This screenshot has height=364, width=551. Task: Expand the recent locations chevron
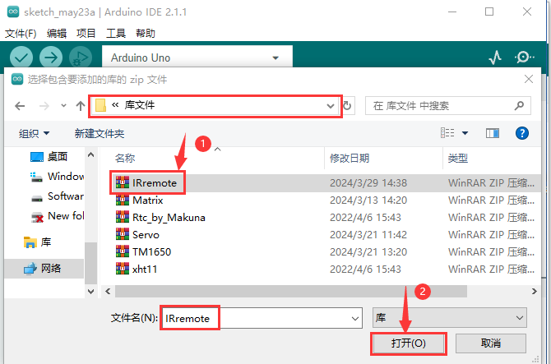(x=63, y=105)
